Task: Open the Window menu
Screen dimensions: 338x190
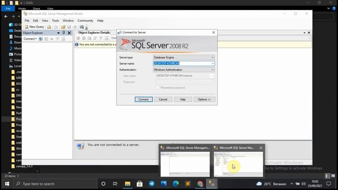Action: [68, 21]
